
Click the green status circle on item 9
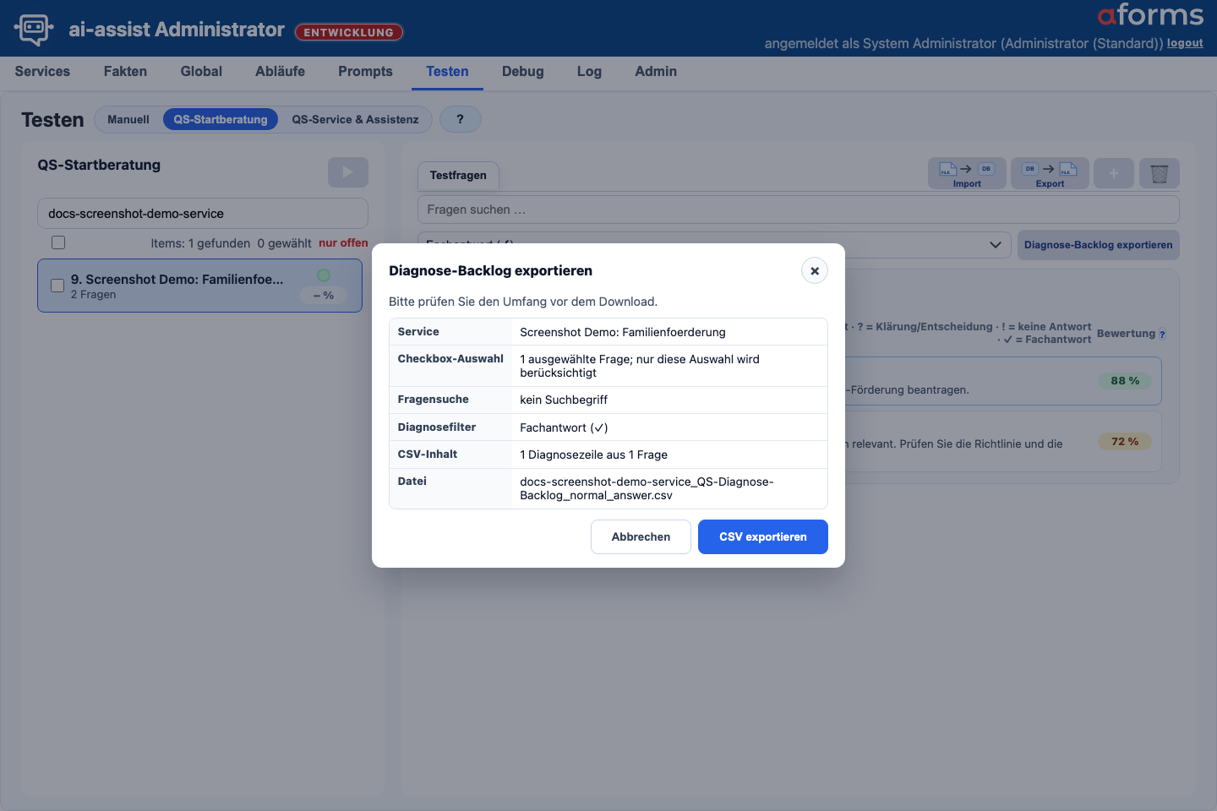pos(324,275)
